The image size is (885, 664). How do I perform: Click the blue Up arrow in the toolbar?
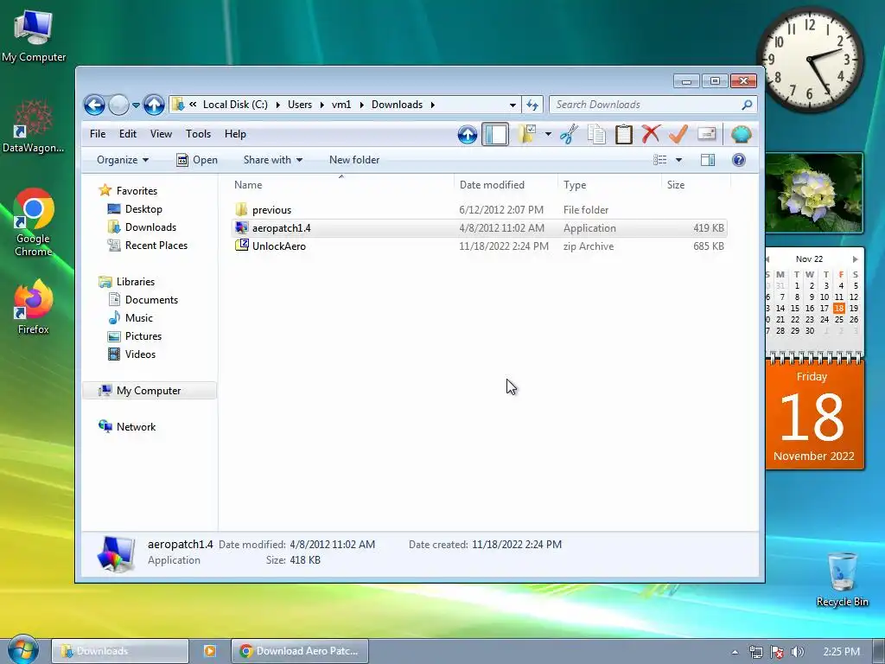click(468, 134)
